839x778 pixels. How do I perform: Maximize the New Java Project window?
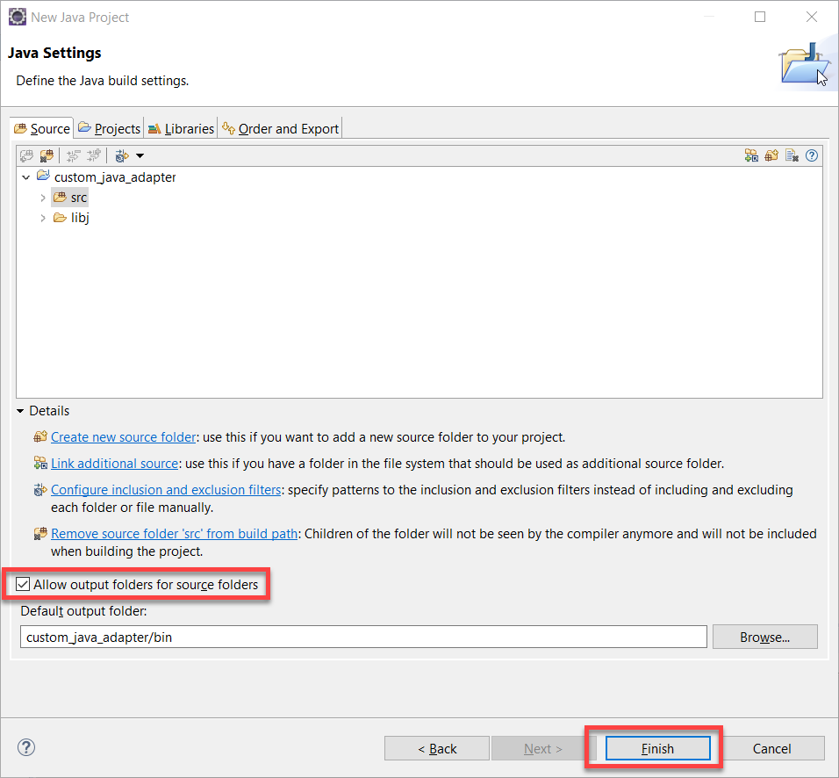(x=760, y=18)
